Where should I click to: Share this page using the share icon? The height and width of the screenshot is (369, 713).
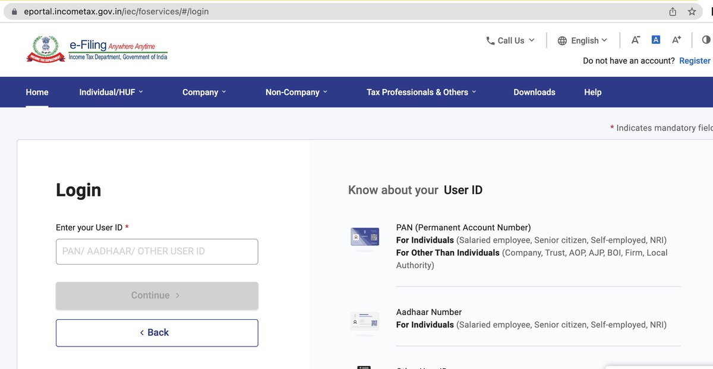(673, 11)
